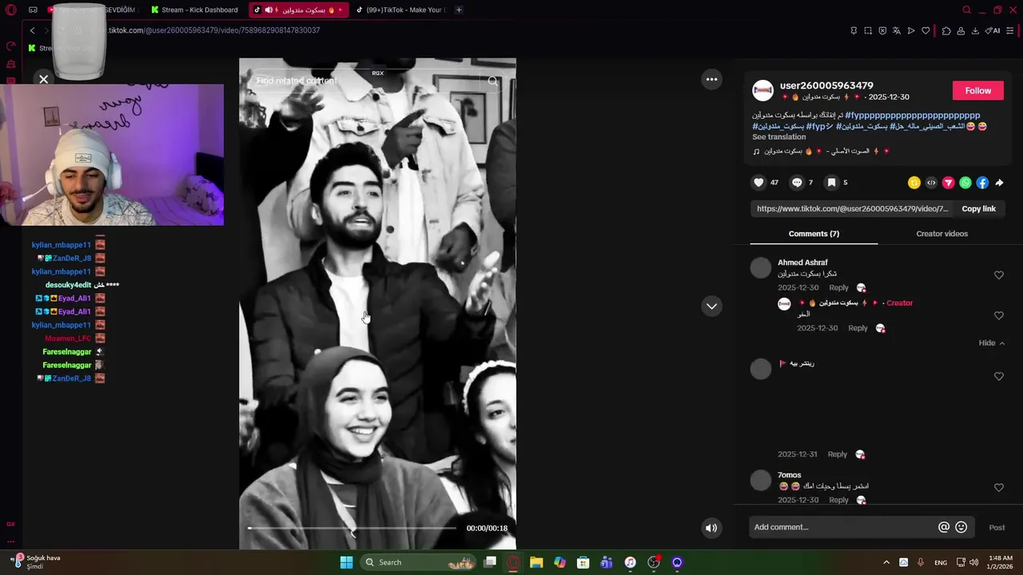This screenshot has height=575, width=1023.
Task: Click the search magnifier in Find related content
Action: click(x=492, y=81)
